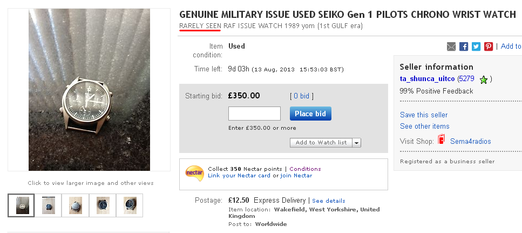
Task: Share listing on Twitter
Action: [x=476, y=46]
